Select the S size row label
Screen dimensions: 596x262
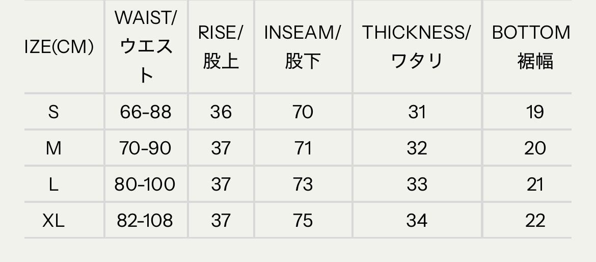pyautogui.click(x=53, y=112)
